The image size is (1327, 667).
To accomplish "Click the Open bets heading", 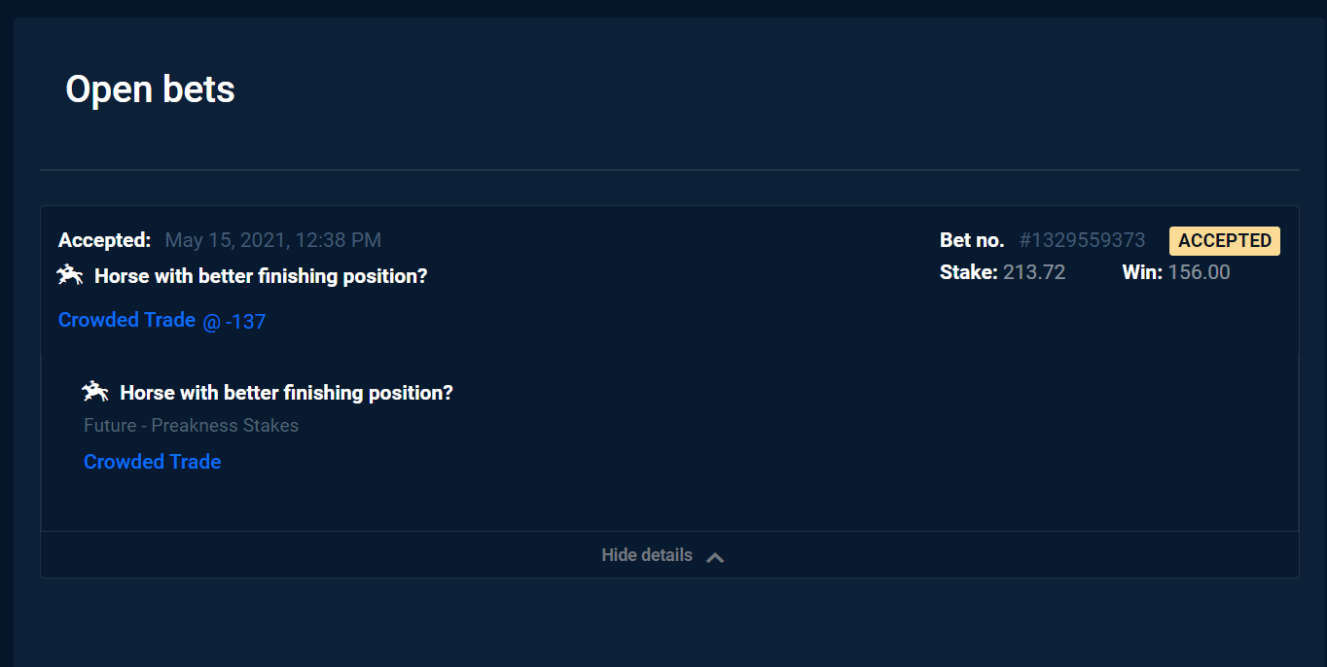I will (x=150, y=89).
